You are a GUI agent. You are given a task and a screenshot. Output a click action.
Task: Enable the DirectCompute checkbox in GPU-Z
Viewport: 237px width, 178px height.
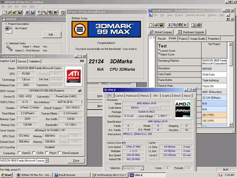[x=59, y=153]
